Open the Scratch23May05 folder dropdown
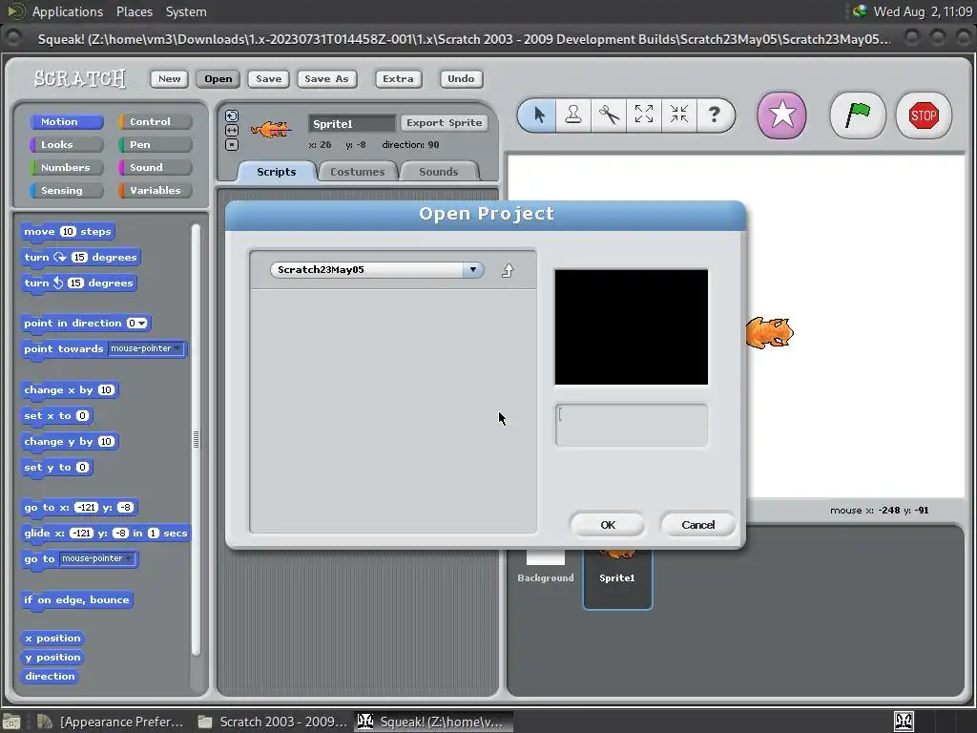Screen dimensions: 977x733 (473, 269)
